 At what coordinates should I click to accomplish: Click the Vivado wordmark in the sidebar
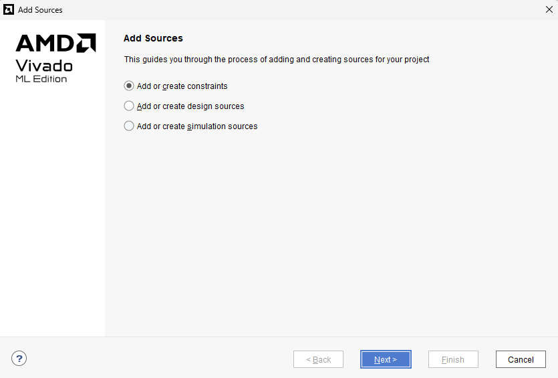44,66
